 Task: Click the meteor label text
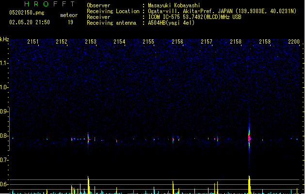pyautogui.click(x=69, y=15)
